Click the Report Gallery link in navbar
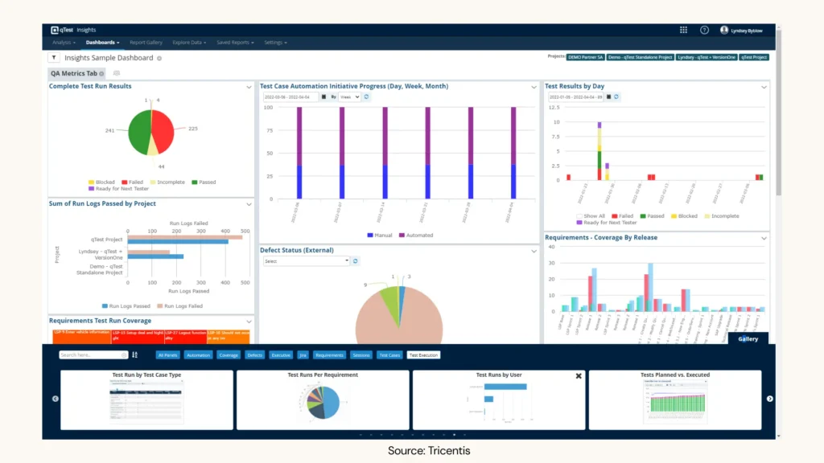This screenshot has width=824, height=463. coord(146,42)
